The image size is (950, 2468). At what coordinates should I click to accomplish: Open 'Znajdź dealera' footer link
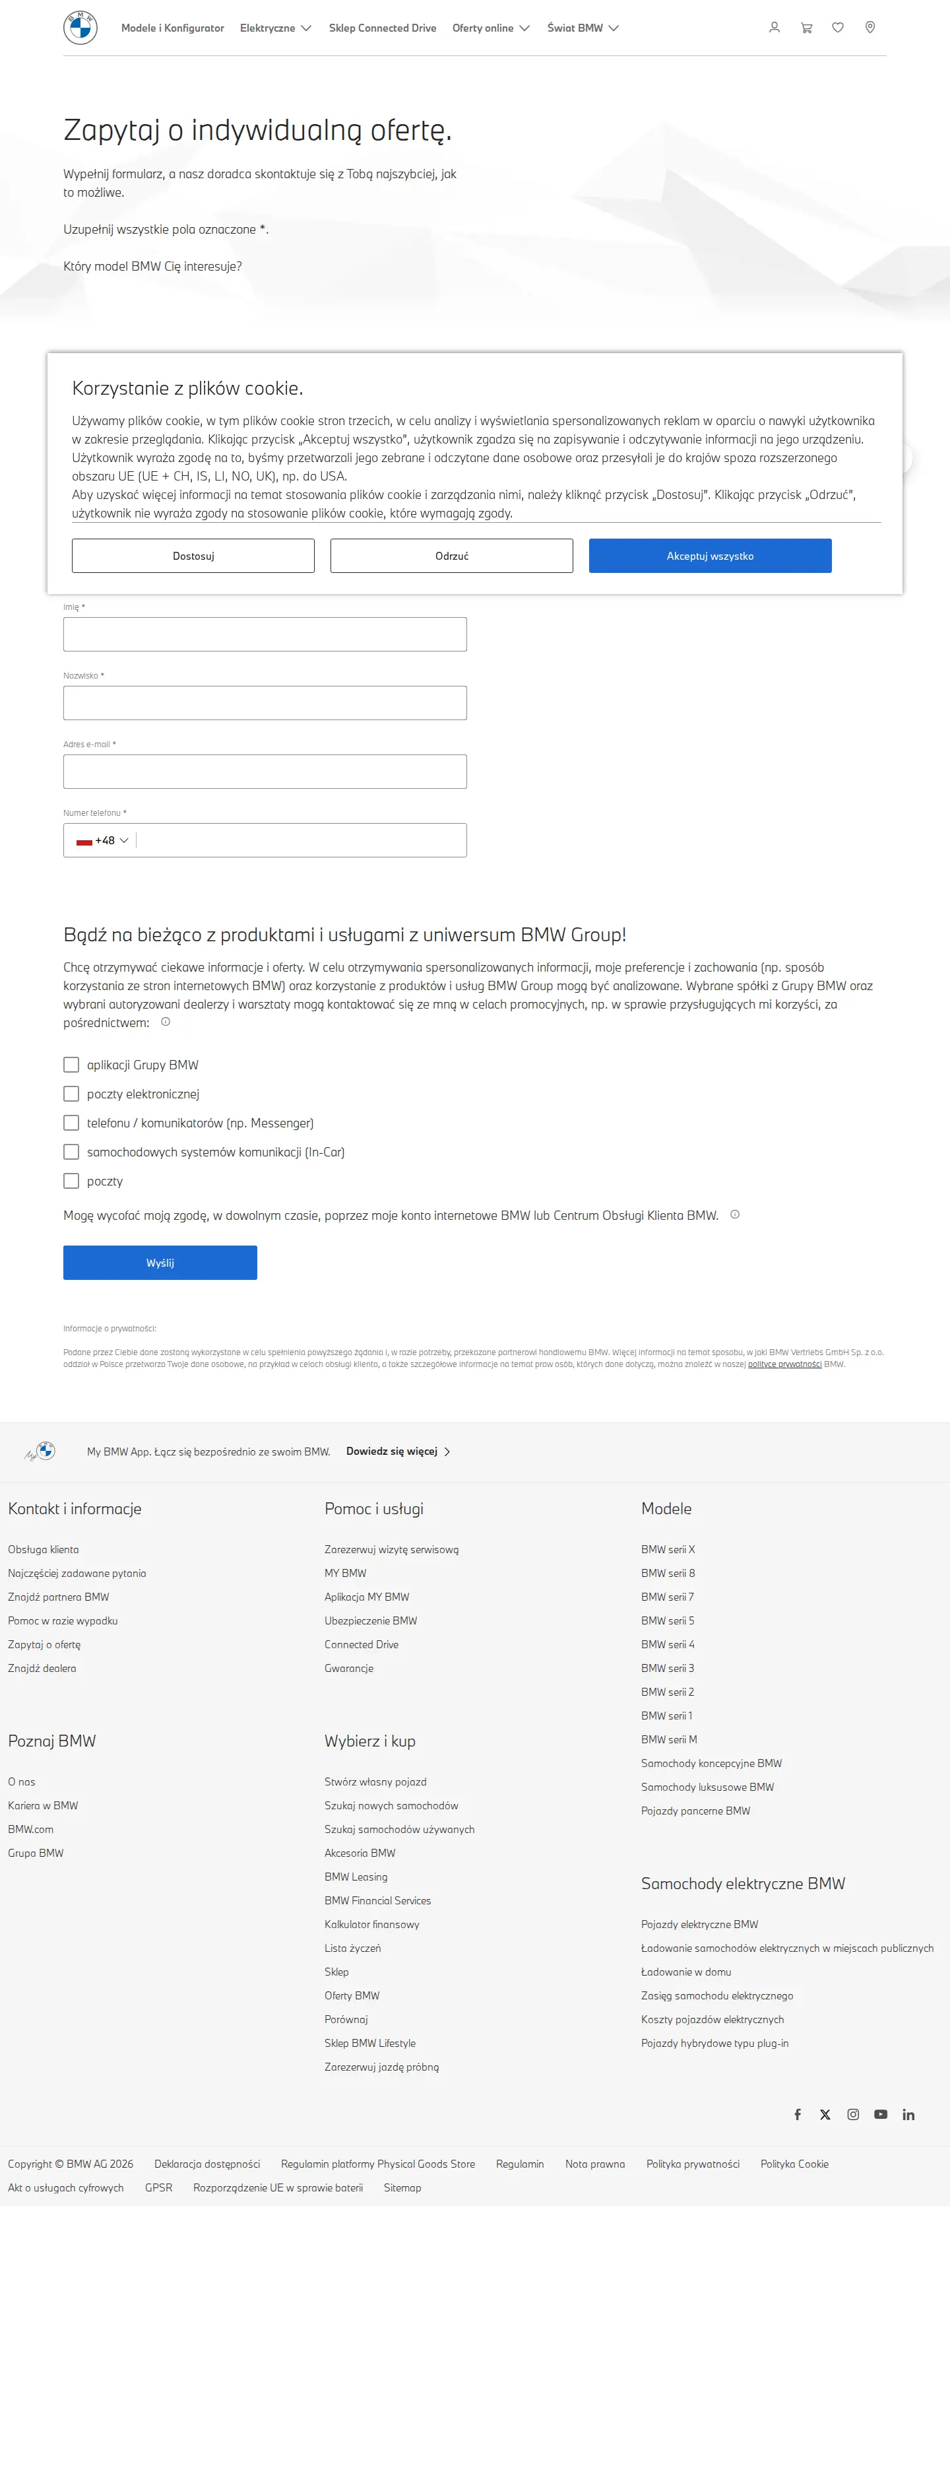click(x=42, y=1668)
